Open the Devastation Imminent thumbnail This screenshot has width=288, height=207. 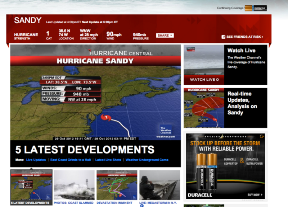(x=117, y=185)
